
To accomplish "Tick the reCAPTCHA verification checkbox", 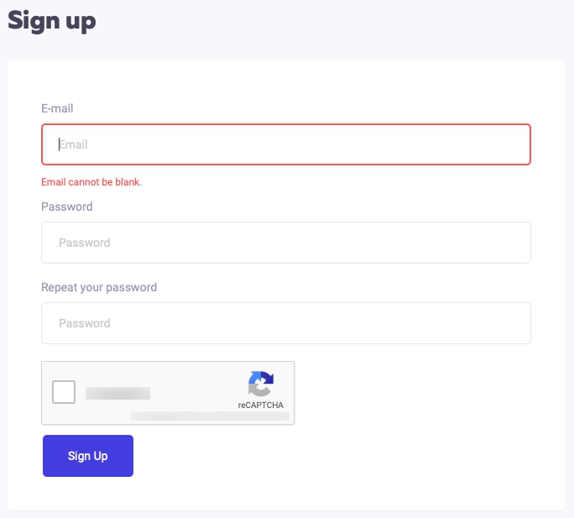I will click(64, 392).
